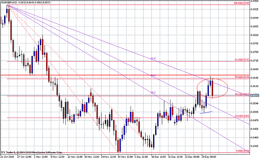
Task: Click the 23 Dec 00:00 date label
Action: pyautogui.click(x=192, y=157)
